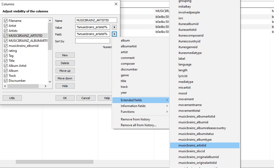Toggle the MUSICBRAINZ_ARTISTID column checkbox
This screenshot has height=168, width=274.
[6, 36]
